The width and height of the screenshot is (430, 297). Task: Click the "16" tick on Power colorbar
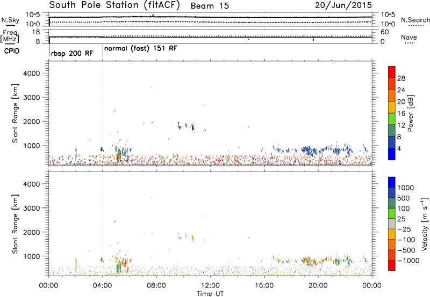tap(401, 113)
